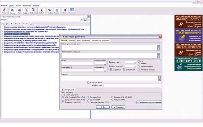Viewport: 203px width, 127px height.
Task: Click the Завантажити текст документу button
Action: [149, 102]
